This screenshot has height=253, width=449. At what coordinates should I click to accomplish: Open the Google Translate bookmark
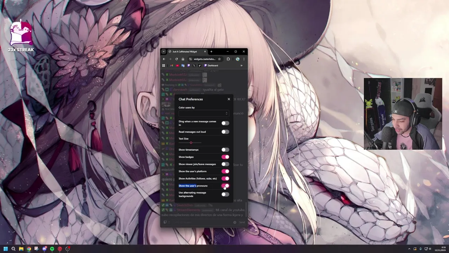pyautogui.click(x=183, y=66)
